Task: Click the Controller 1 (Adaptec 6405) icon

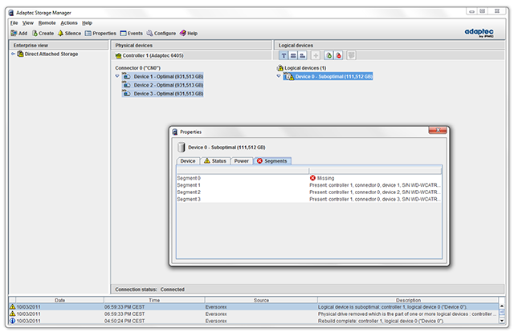Action: coord(118,55)
